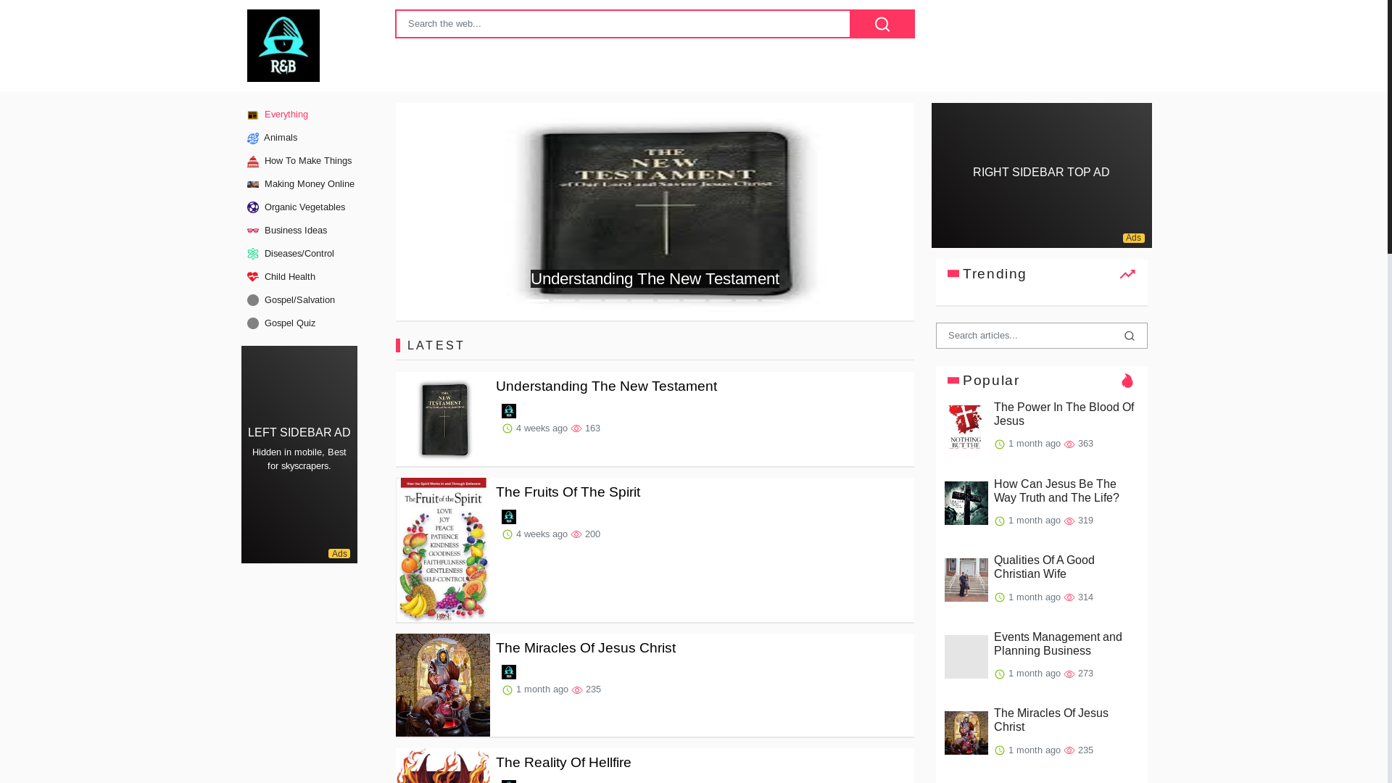
Task: Click the Search the web input field
Action: (x=623, y=24)
